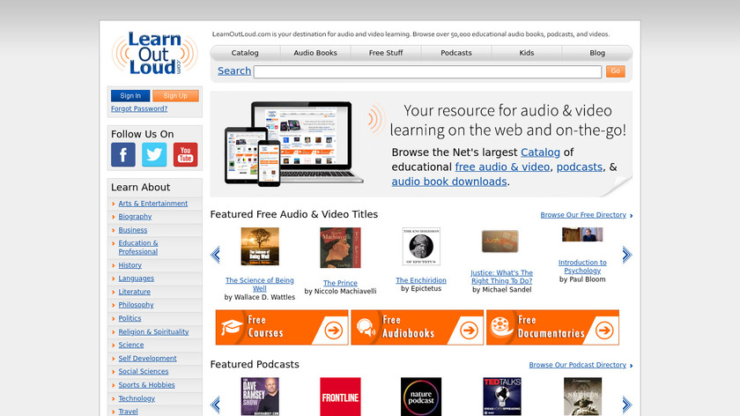
Task: Open the Twitter follow icon
Action: point(154,154)
